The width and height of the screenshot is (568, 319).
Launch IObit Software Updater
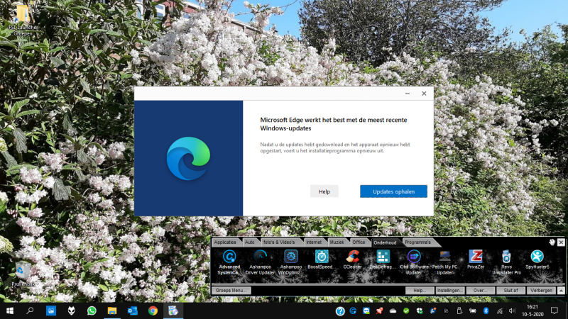click(x=414, y=262)
